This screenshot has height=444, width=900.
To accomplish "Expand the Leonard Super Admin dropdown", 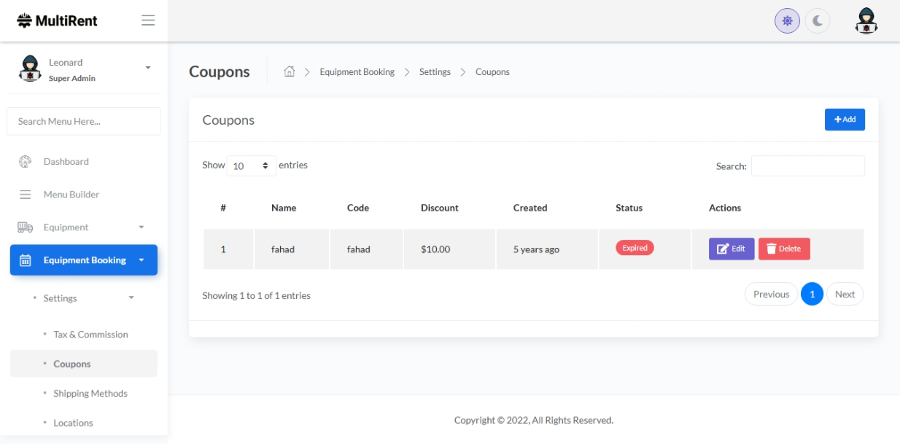I will pos(148,68).
